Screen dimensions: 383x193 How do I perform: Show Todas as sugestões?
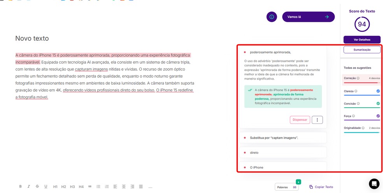click(x=357, y=68)
